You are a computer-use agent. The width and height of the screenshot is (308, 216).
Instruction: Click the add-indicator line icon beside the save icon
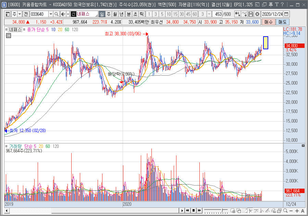[x=244, y=14]
